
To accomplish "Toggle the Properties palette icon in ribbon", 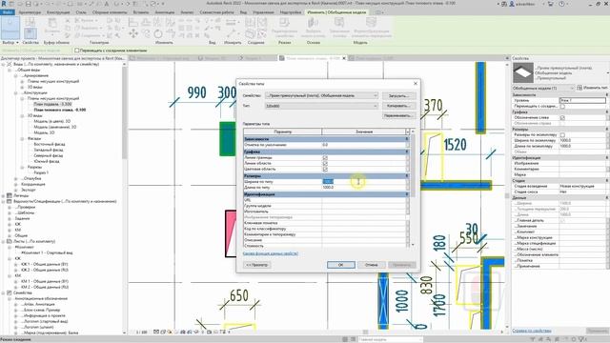I will (x=30, y=33).
